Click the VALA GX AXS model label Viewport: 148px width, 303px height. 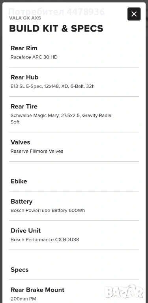[25, 18]
